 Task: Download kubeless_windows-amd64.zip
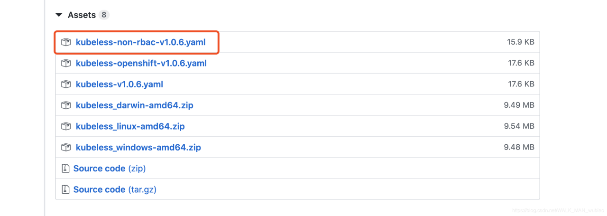tap(138, 147)
